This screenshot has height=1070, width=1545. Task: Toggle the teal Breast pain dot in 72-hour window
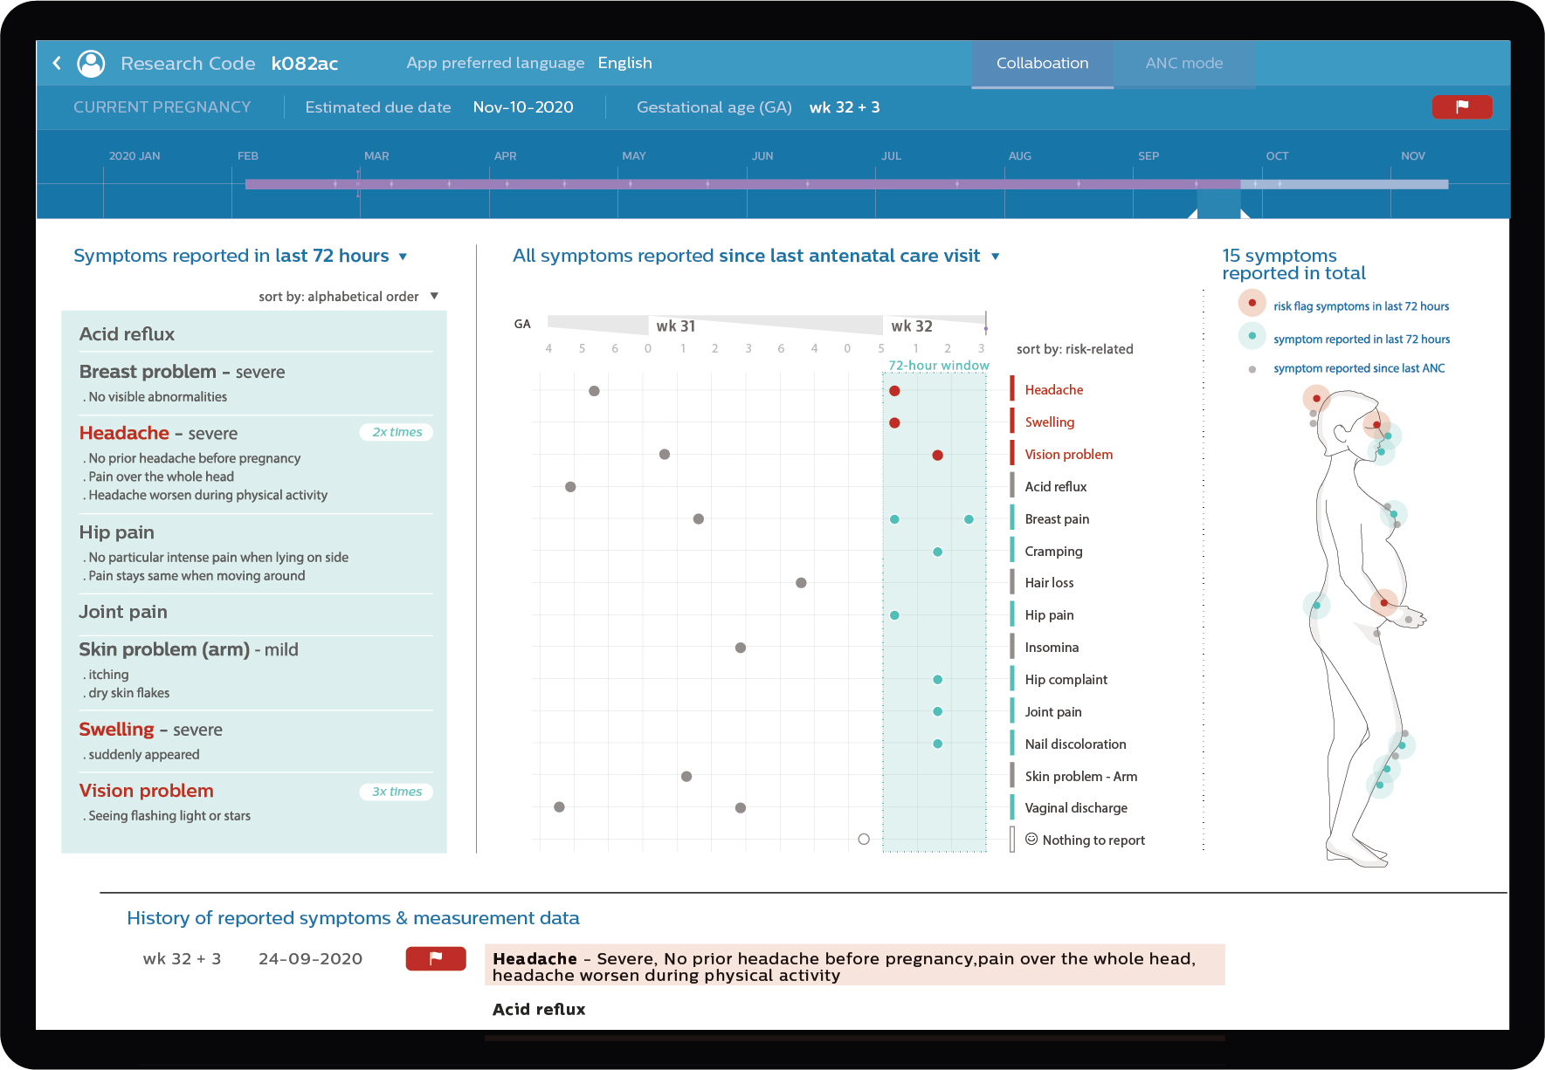point(894,518)
